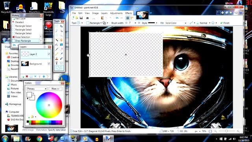
Task: Open the Adjustments menu
Action: [116, 13]
